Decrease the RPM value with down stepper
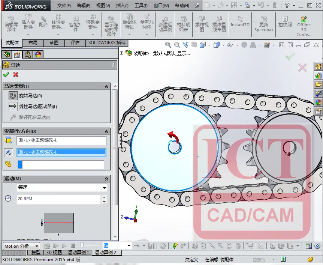The width and height of the screenshot is (323, 265). (104, 202)
